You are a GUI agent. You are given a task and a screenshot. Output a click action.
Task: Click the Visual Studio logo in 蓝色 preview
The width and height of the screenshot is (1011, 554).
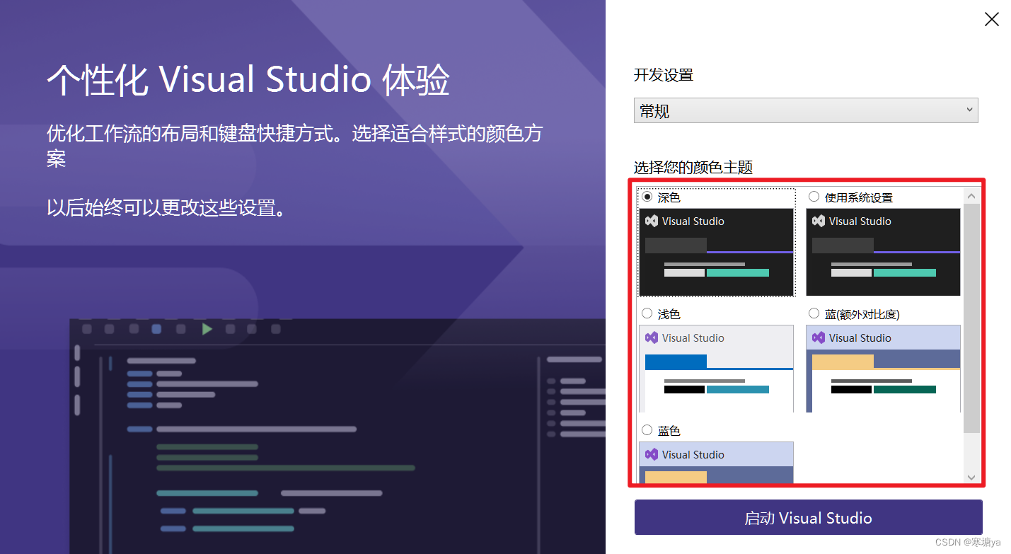click(652, 454)
